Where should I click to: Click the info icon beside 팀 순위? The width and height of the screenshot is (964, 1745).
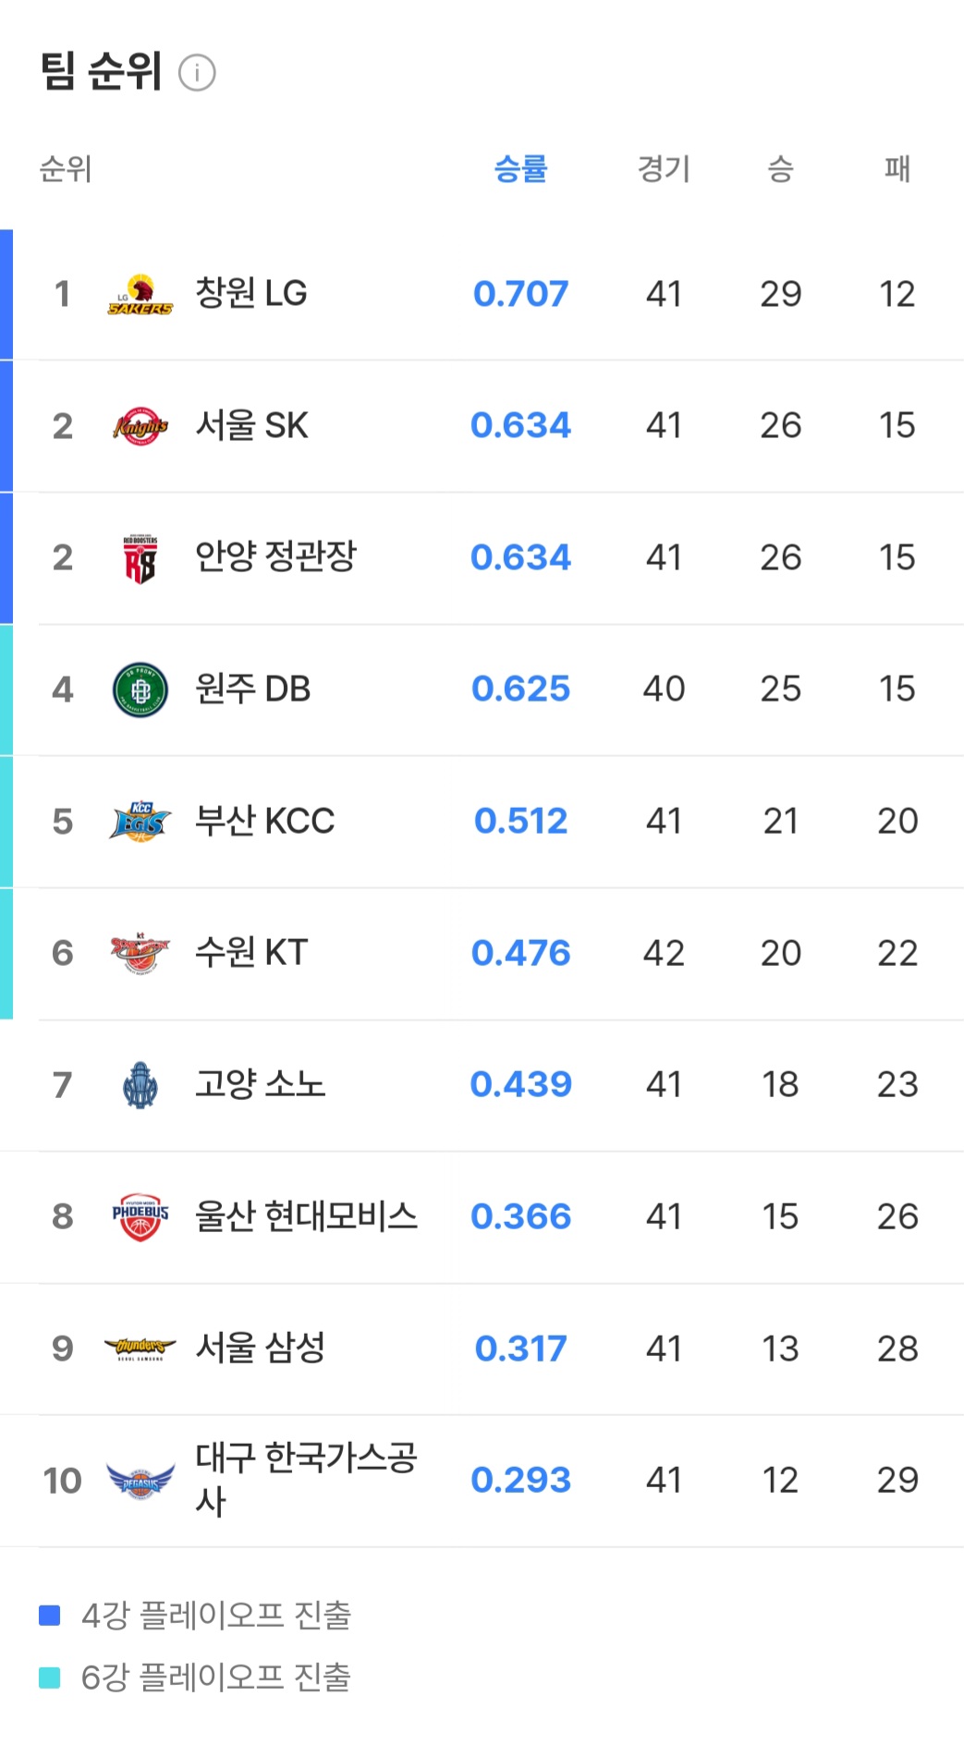197,72
